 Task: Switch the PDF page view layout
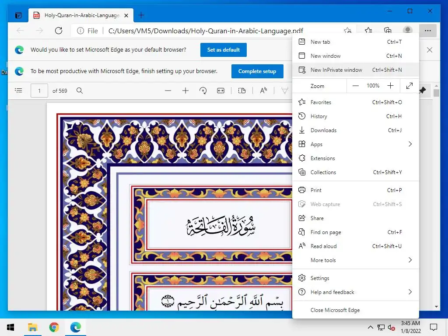coord(241,91)
